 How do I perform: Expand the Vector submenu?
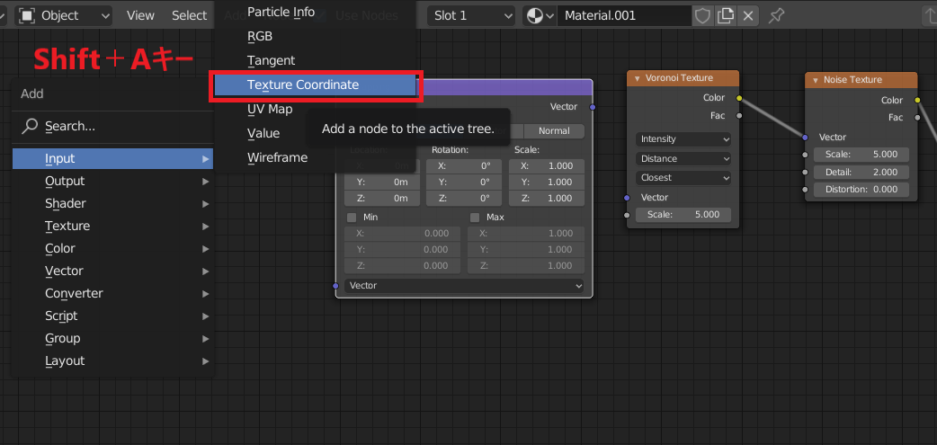click(113, 271)
